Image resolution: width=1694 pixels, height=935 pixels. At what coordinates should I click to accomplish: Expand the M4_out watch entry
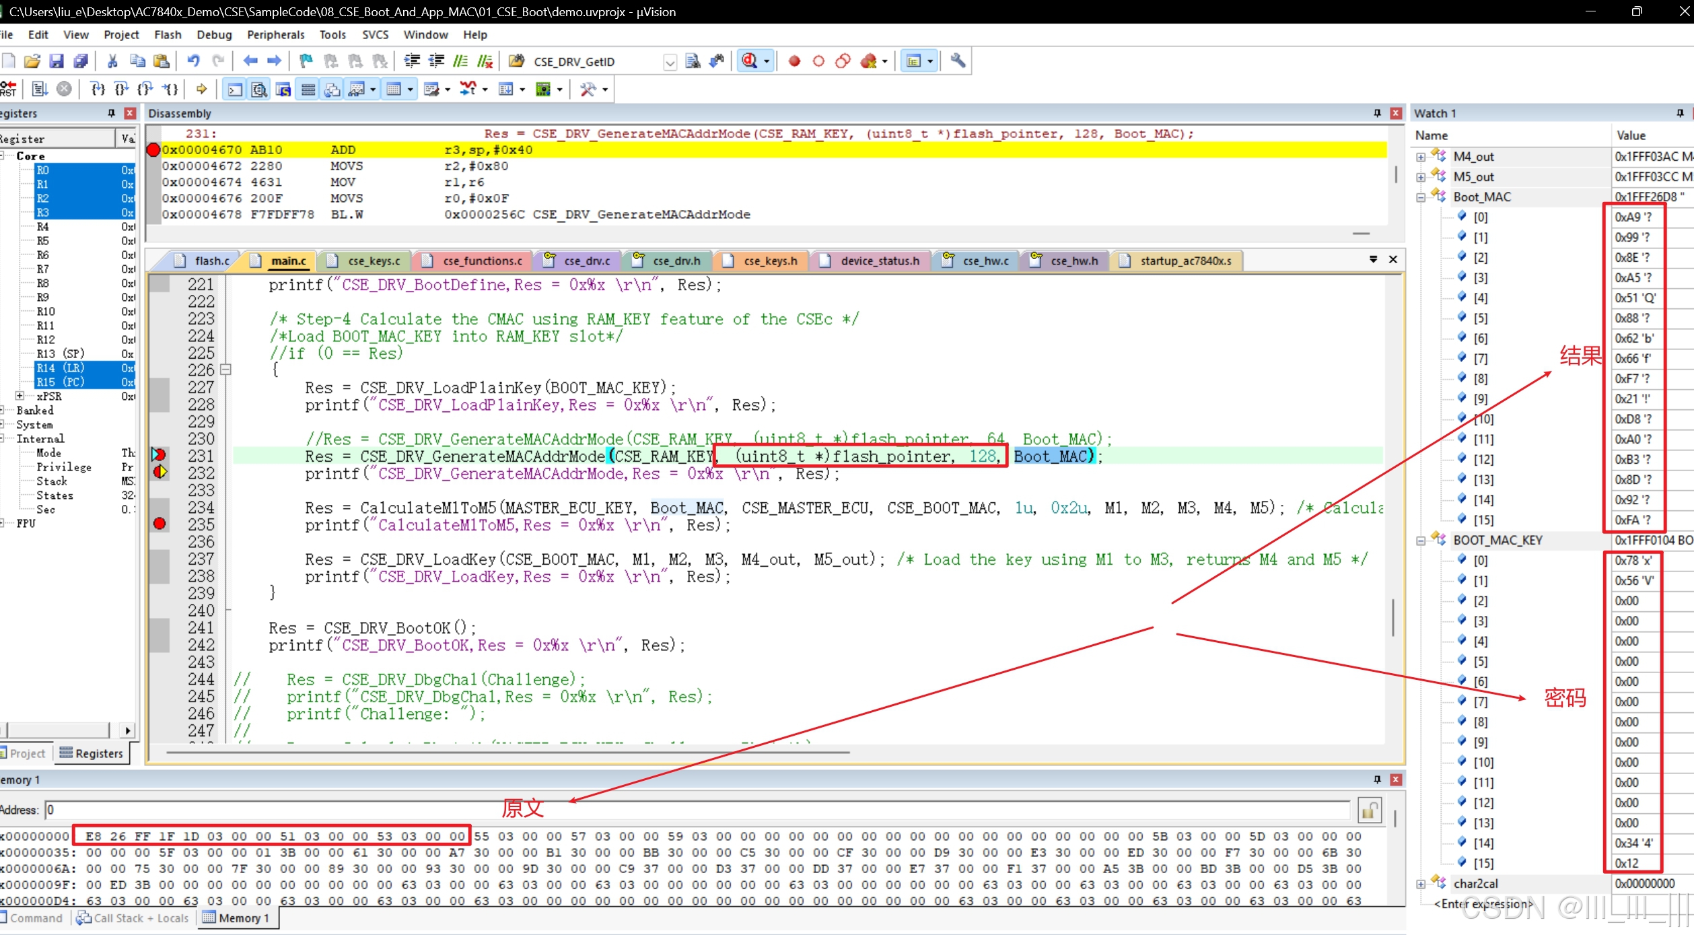[1420, 157]
